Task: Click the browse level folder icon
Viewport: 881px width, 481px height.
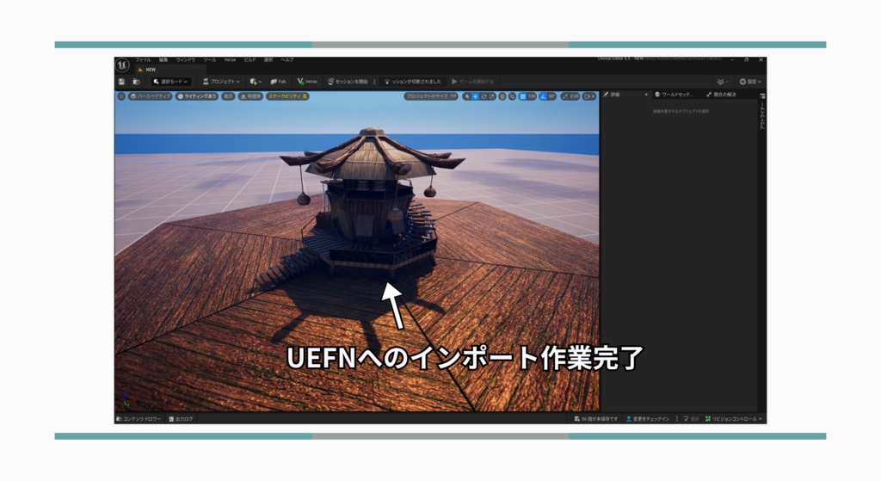Action: point(136,82)
